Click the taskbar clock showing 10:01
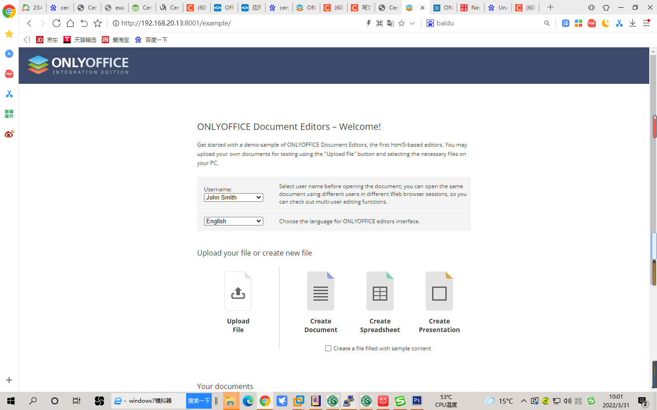Viewport: 657px width, 410px height. 615,401
